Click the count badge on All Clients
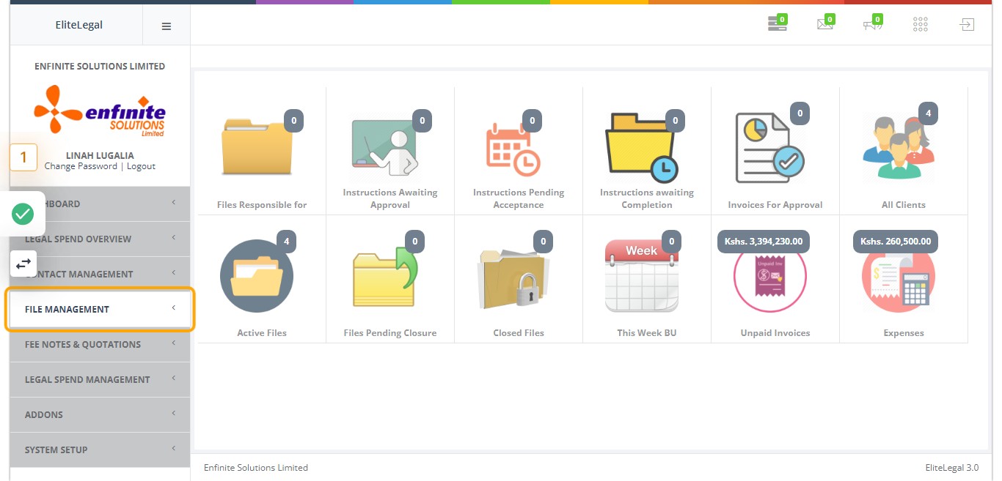Viewport: 1002px width, 481px height. 928,113
